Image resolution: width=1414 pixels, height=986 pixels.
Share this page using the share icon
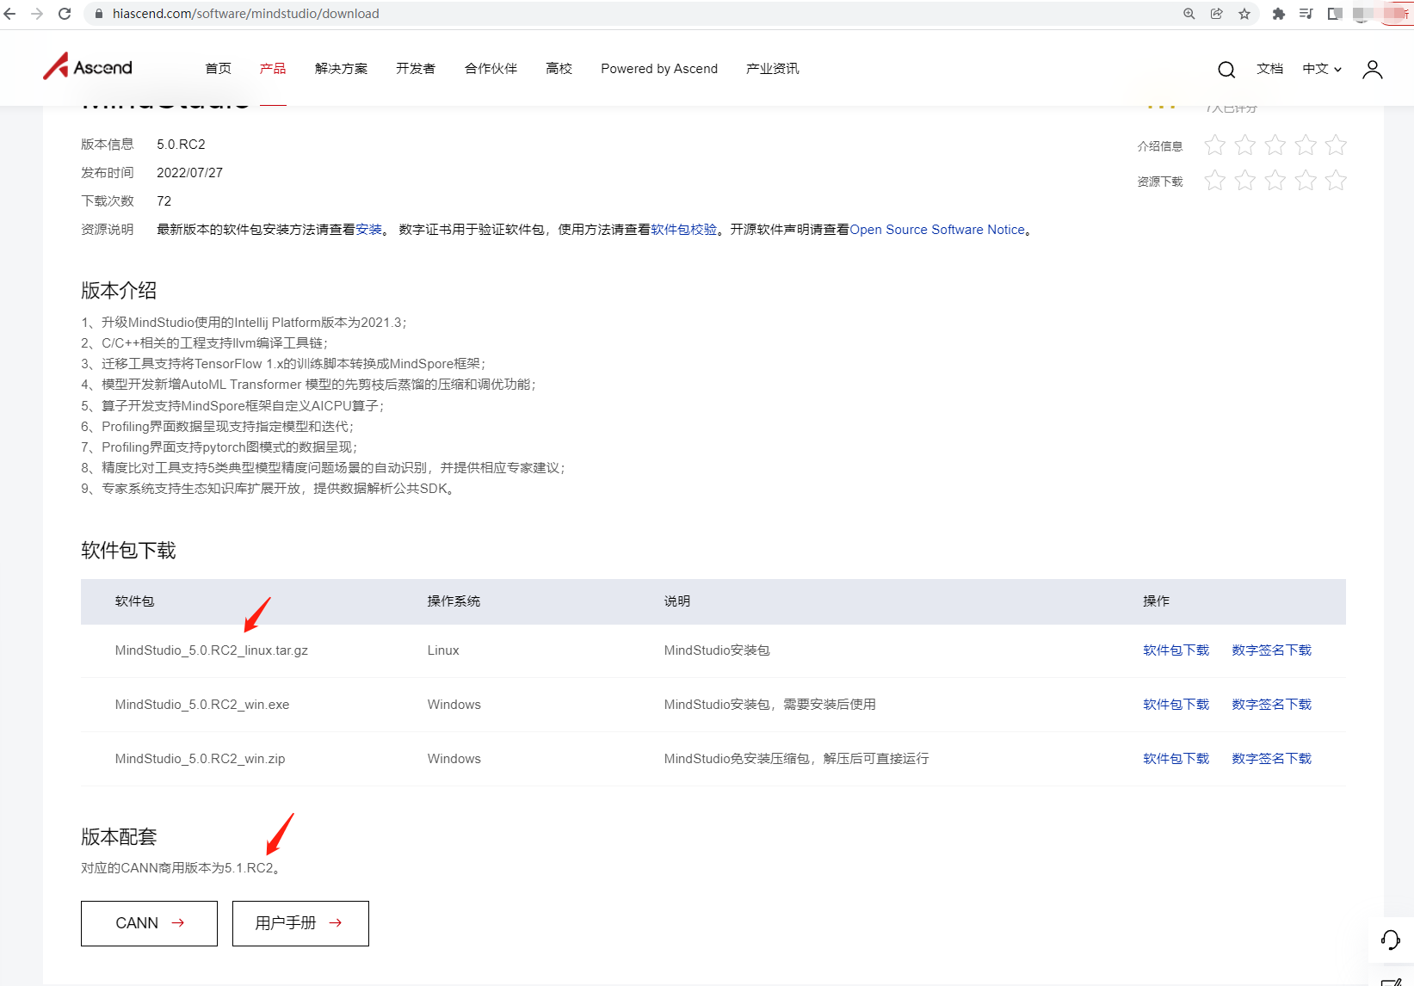pyautogui.click(x=1217, y=14)
